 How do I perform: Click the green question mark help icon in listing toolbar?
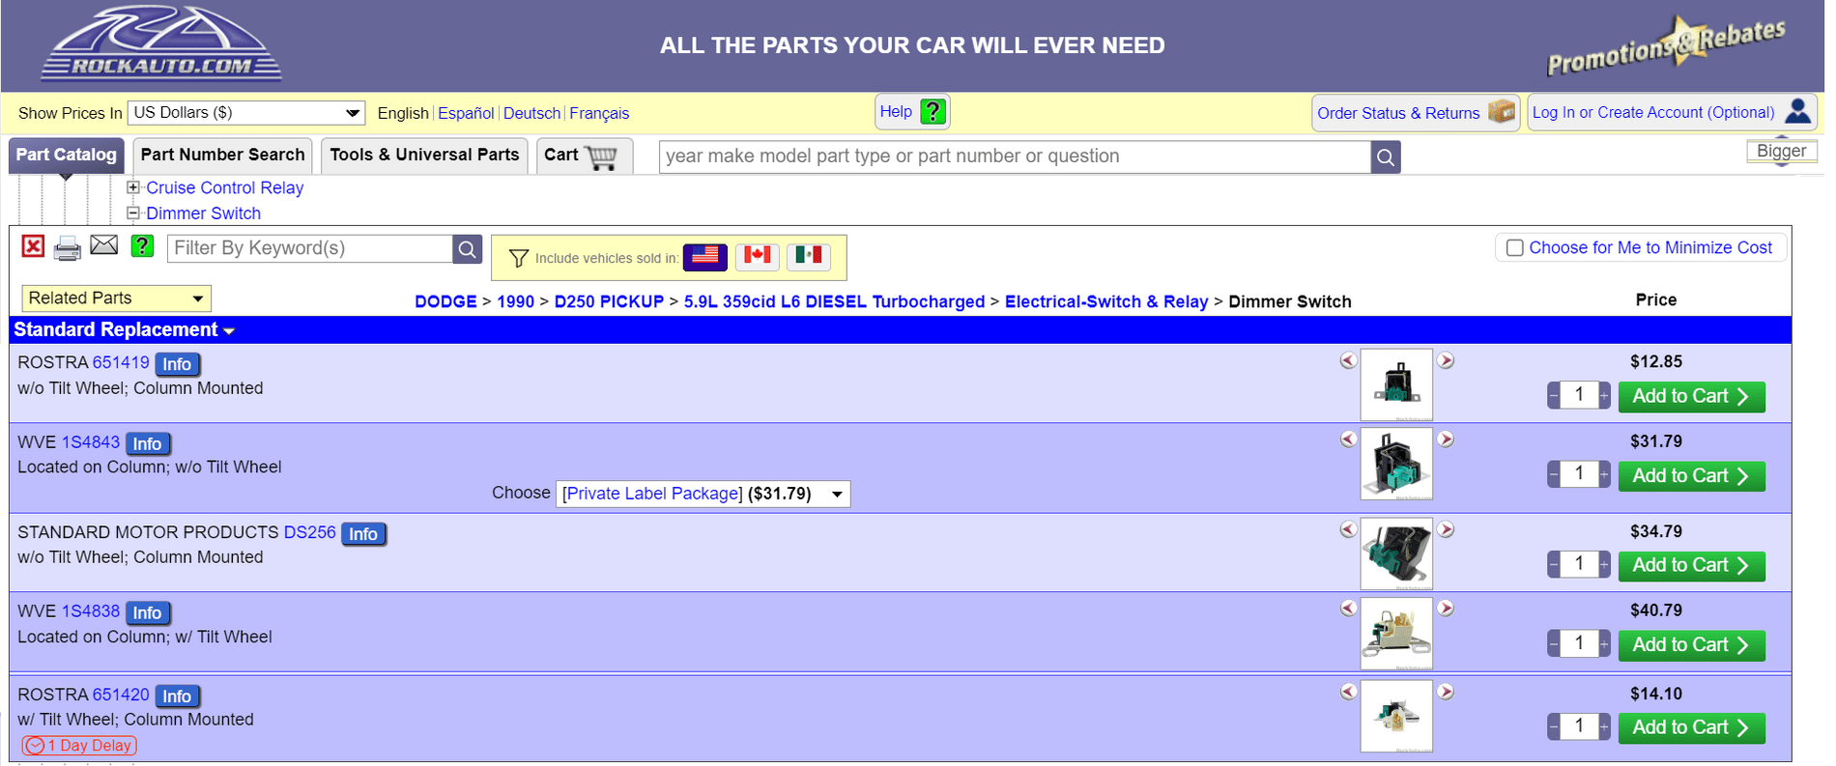tap(142, 246)
